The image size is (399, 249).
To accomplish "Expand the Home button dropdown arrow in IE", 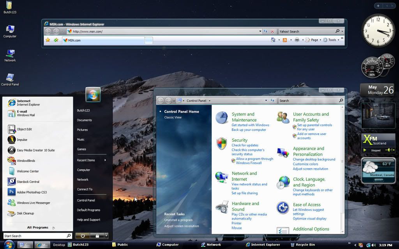I will [x=279, y=40].
